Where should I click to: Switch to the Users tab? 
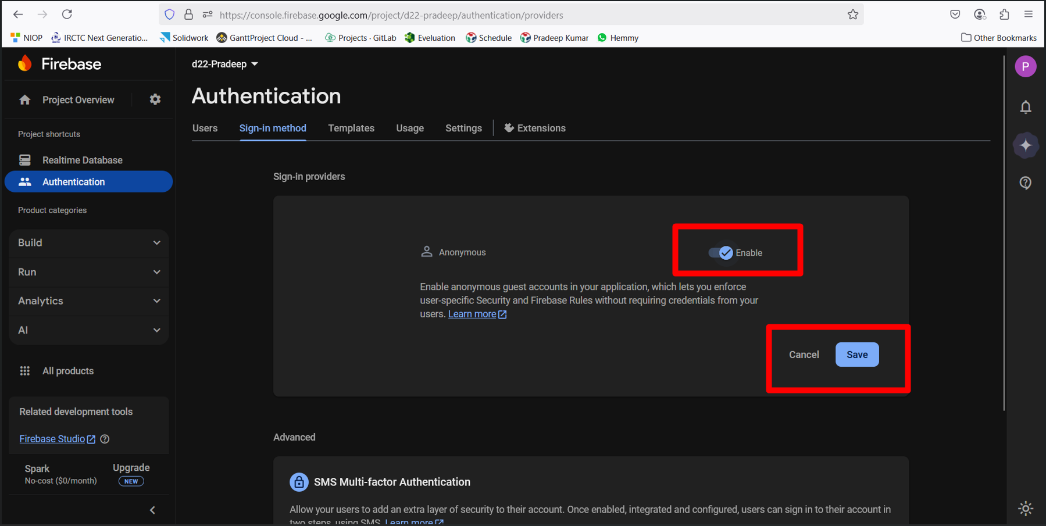[205, 128]
